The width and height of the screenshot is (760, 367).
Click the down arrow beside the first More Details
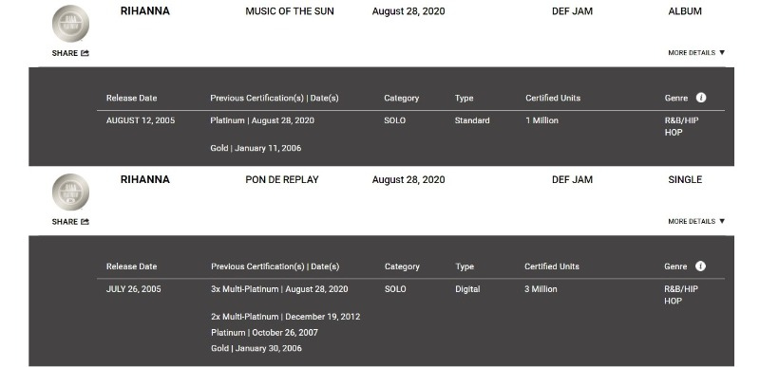click(722, 53)
